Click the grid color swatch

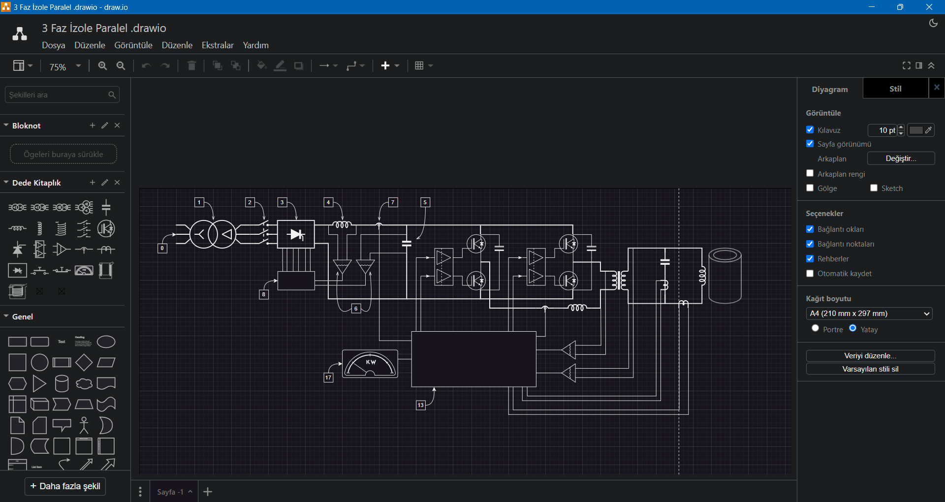pyautogui.click(x=916, y=130)
